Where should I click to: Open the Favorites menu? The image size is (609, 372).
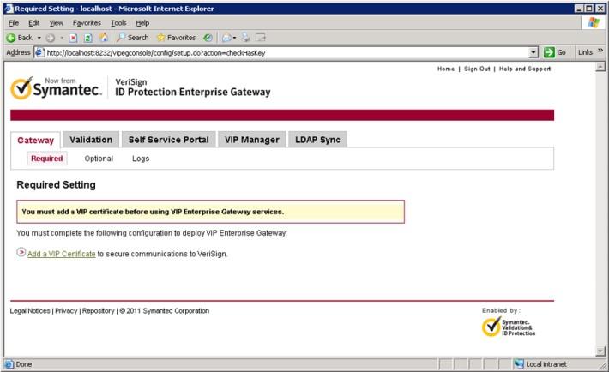87,23
